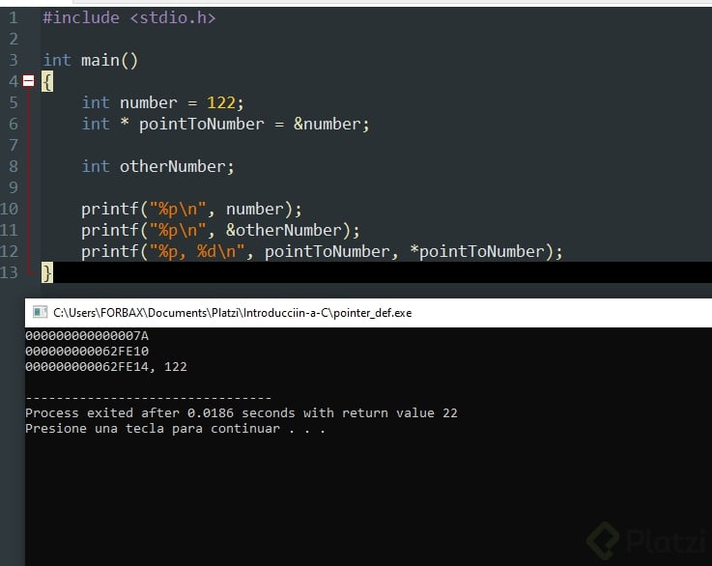This screenshot has width=712, height=566.
Task: Click line number 10 in the gutter
Action: 9,209
